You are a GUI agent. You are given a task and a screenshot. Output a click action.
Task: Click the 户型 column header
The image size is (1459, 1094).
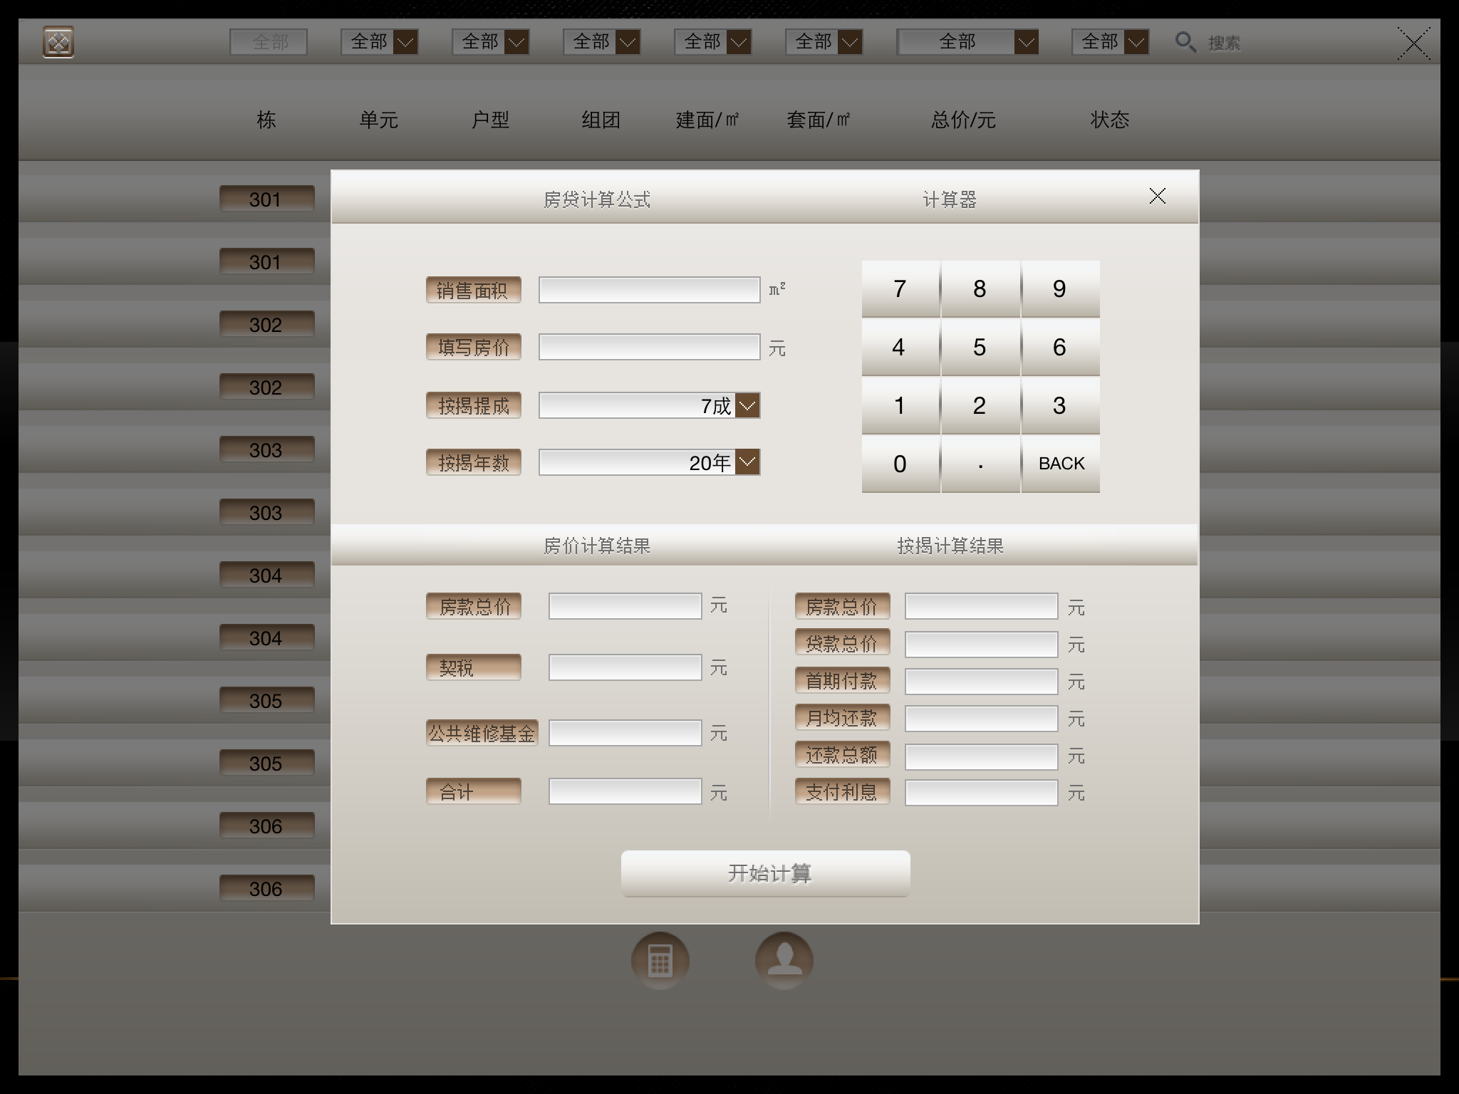click(490, 120)
